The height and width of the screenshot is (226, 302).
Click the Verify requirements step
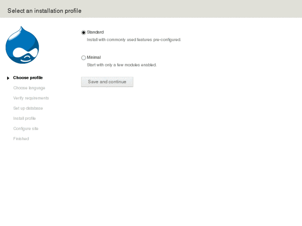[31, 98]
